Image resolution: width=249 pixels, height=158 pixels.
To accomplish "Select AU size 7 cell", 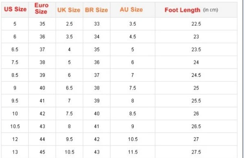I will pyautogui.click(x=132, y=75).
